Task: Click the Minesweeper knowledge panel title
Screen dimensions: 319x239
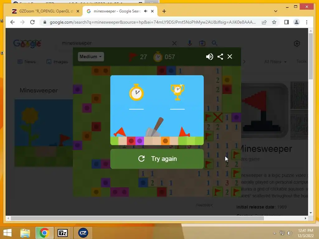Action: coord(267,149)
